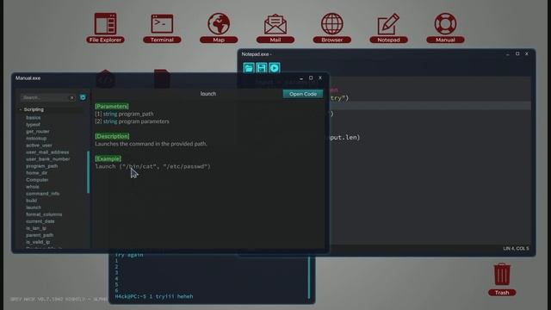Viewport: 551px width, 310px height.
Task: Select current_date in the Scripting list
Action: point(40,221)
